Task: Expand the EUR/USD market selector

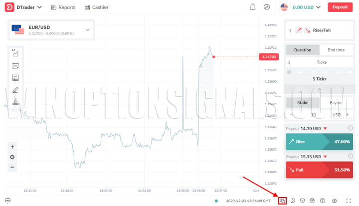Action: point(88,30)
